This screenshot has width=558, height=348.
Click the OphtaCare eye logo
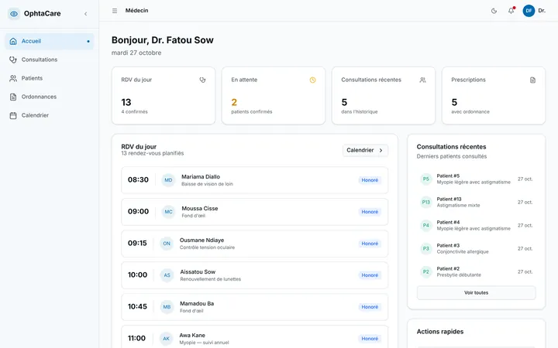14,14
